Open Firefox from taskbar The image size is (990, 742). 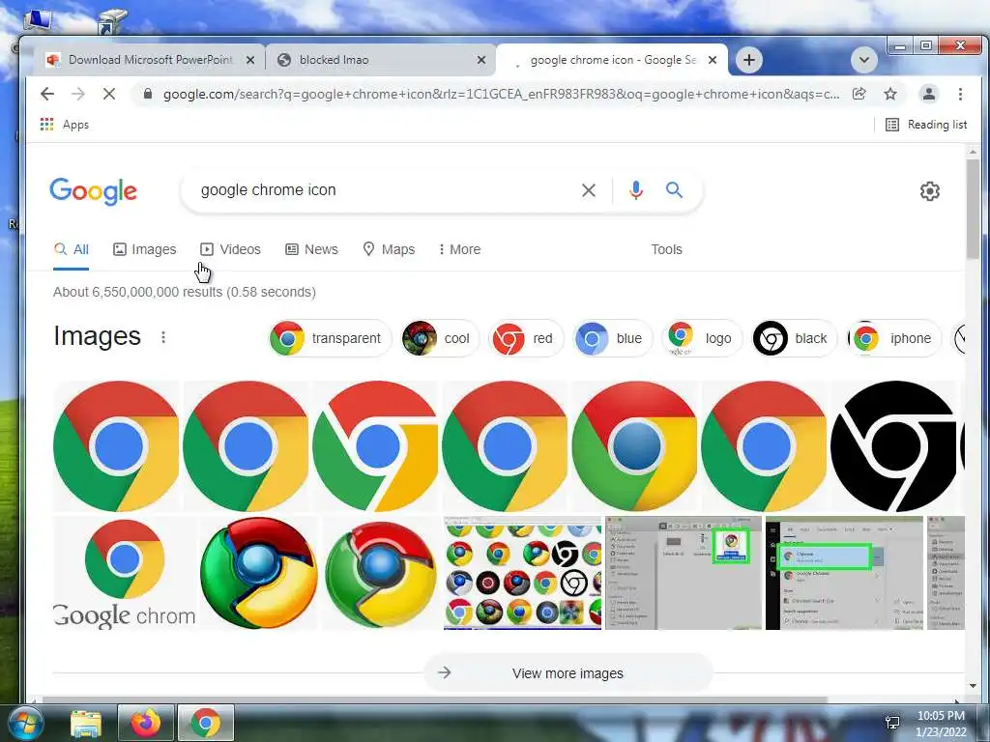(146, 723)
